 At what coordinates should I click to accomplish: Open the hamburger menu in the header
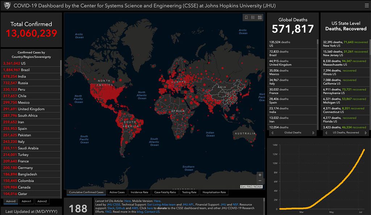tap(367, 5)
